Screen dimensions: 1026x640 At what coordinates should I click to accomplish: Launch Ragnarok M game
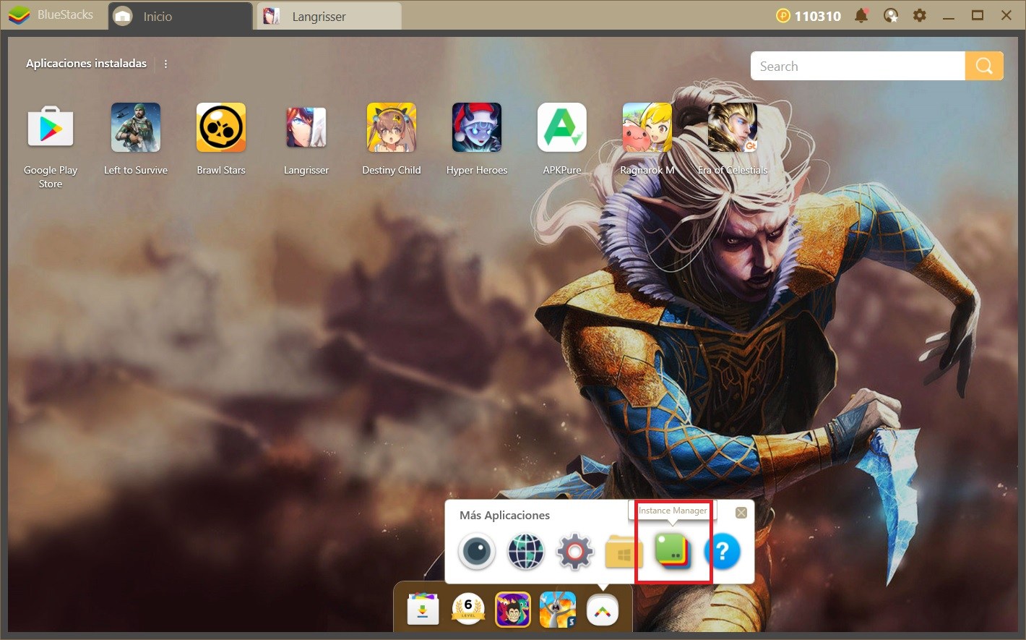647,128
